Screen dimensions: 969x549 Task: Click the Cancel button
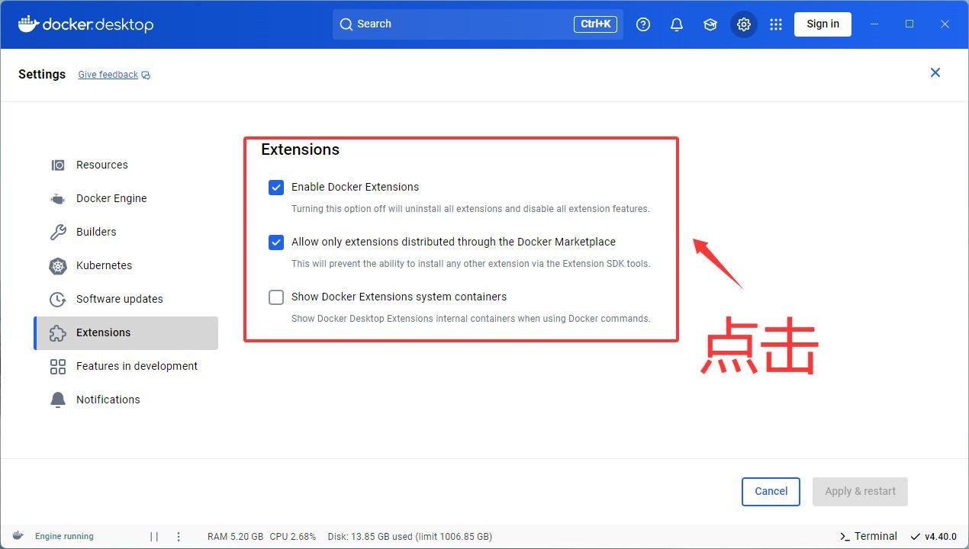point(771,492)
